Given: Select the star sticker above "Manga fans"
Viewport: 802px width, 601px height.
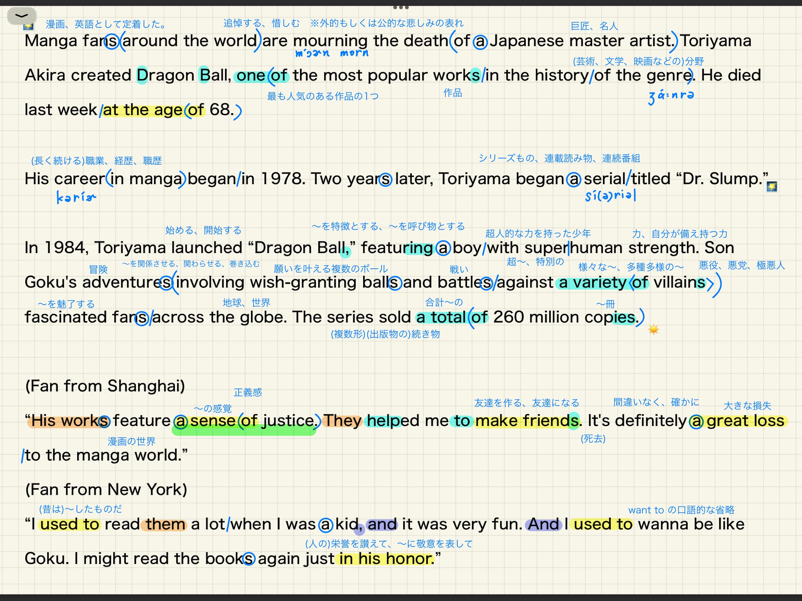Looking at the screenshot, I should tap(28, 26).
